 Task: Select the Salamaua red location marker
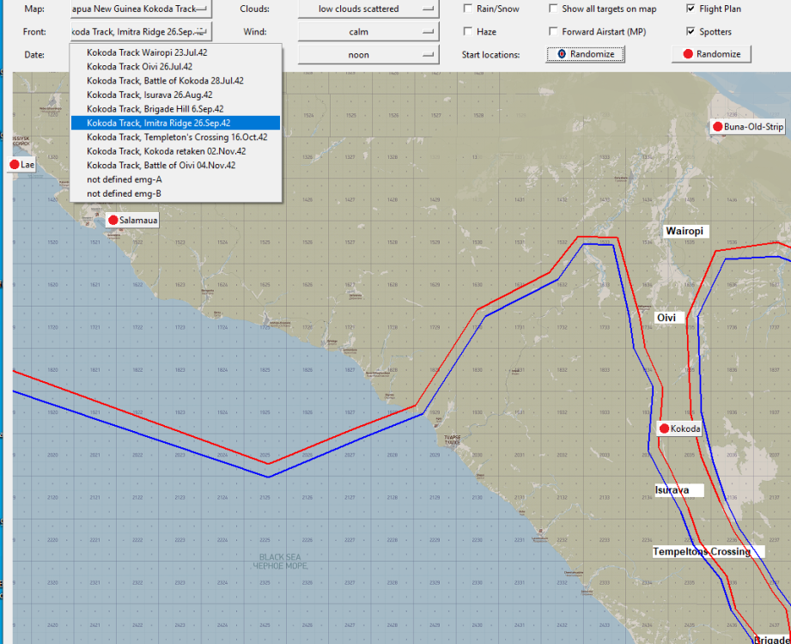tap(113, 221)
